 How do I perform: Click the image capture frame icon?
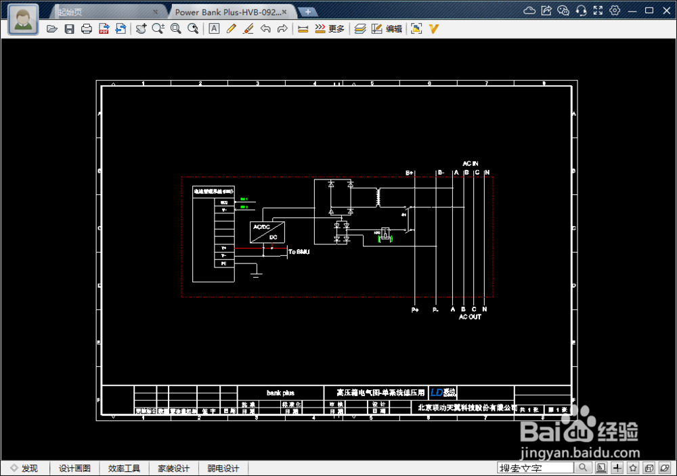click(x=416, y=29)
